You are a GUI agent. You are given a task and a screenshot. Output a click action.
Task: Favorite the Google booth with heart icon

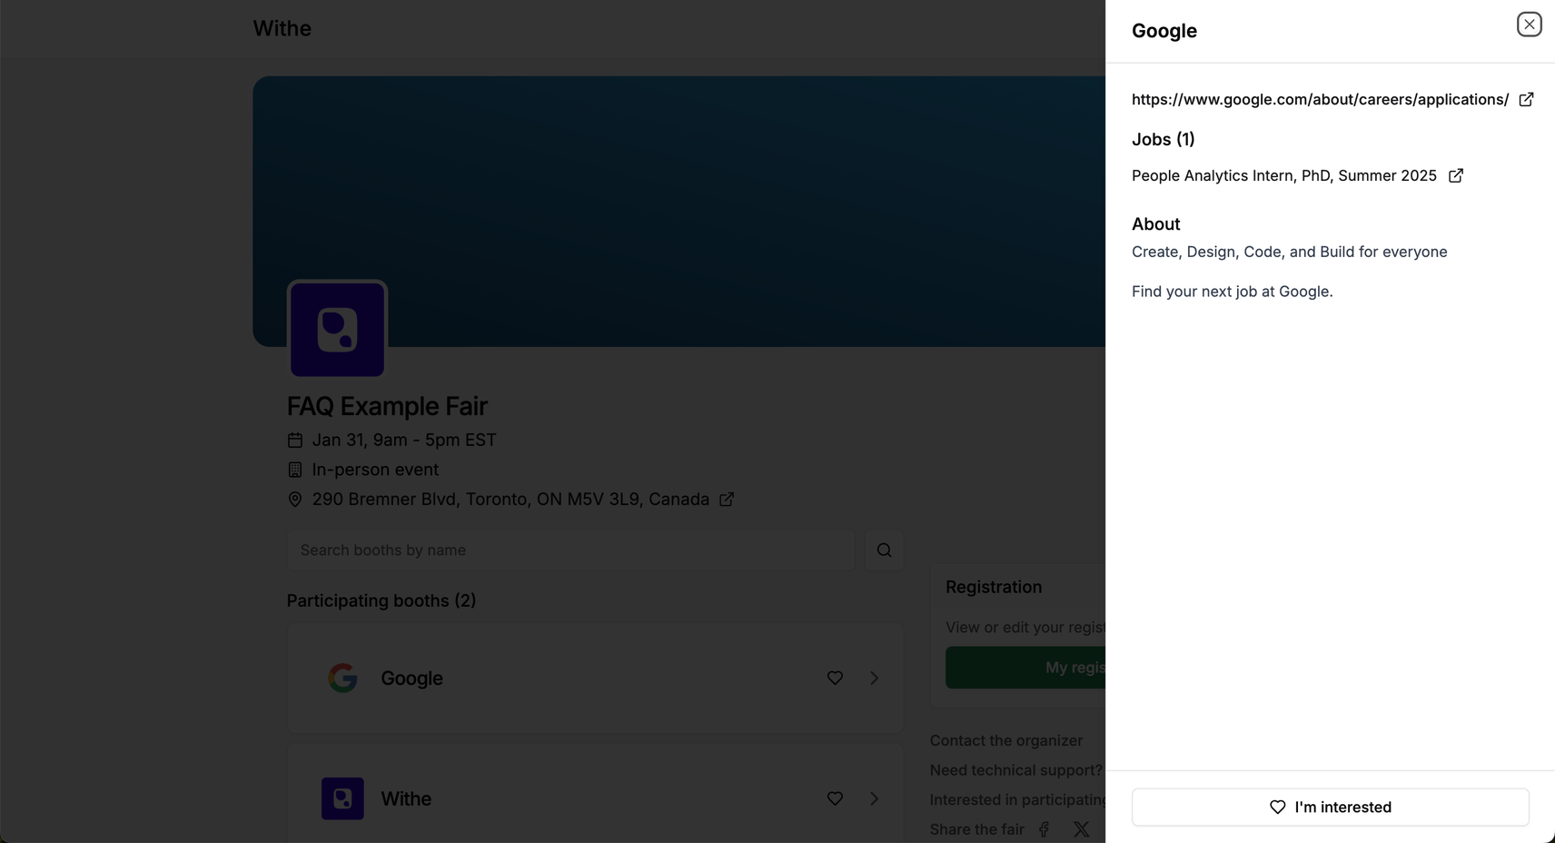835,678
